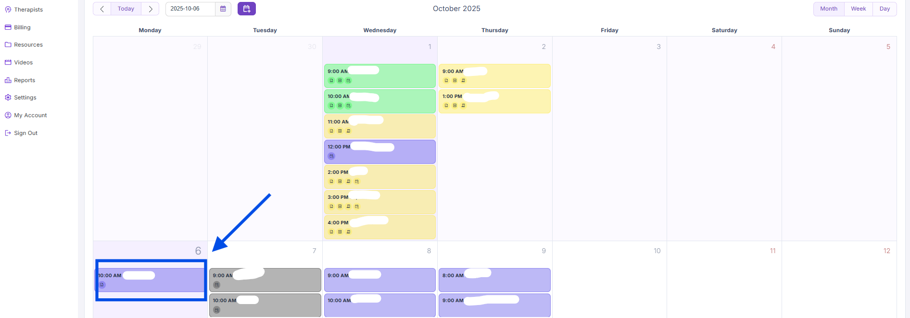This screenshot has height=318, width=910.
Task: Click the note icon on Thursday 1:00 PM appointment
Action: tap(446, 106)
